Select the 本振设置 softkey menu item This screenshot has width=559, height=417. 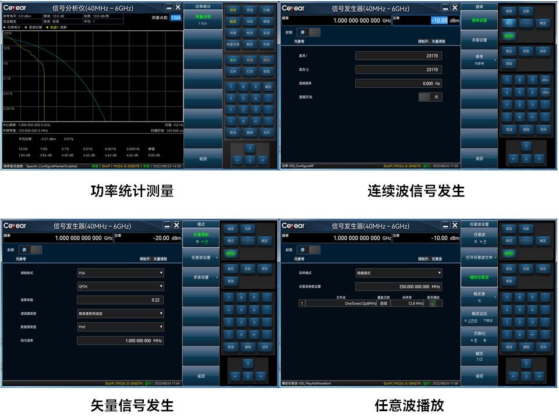[479, 40]
